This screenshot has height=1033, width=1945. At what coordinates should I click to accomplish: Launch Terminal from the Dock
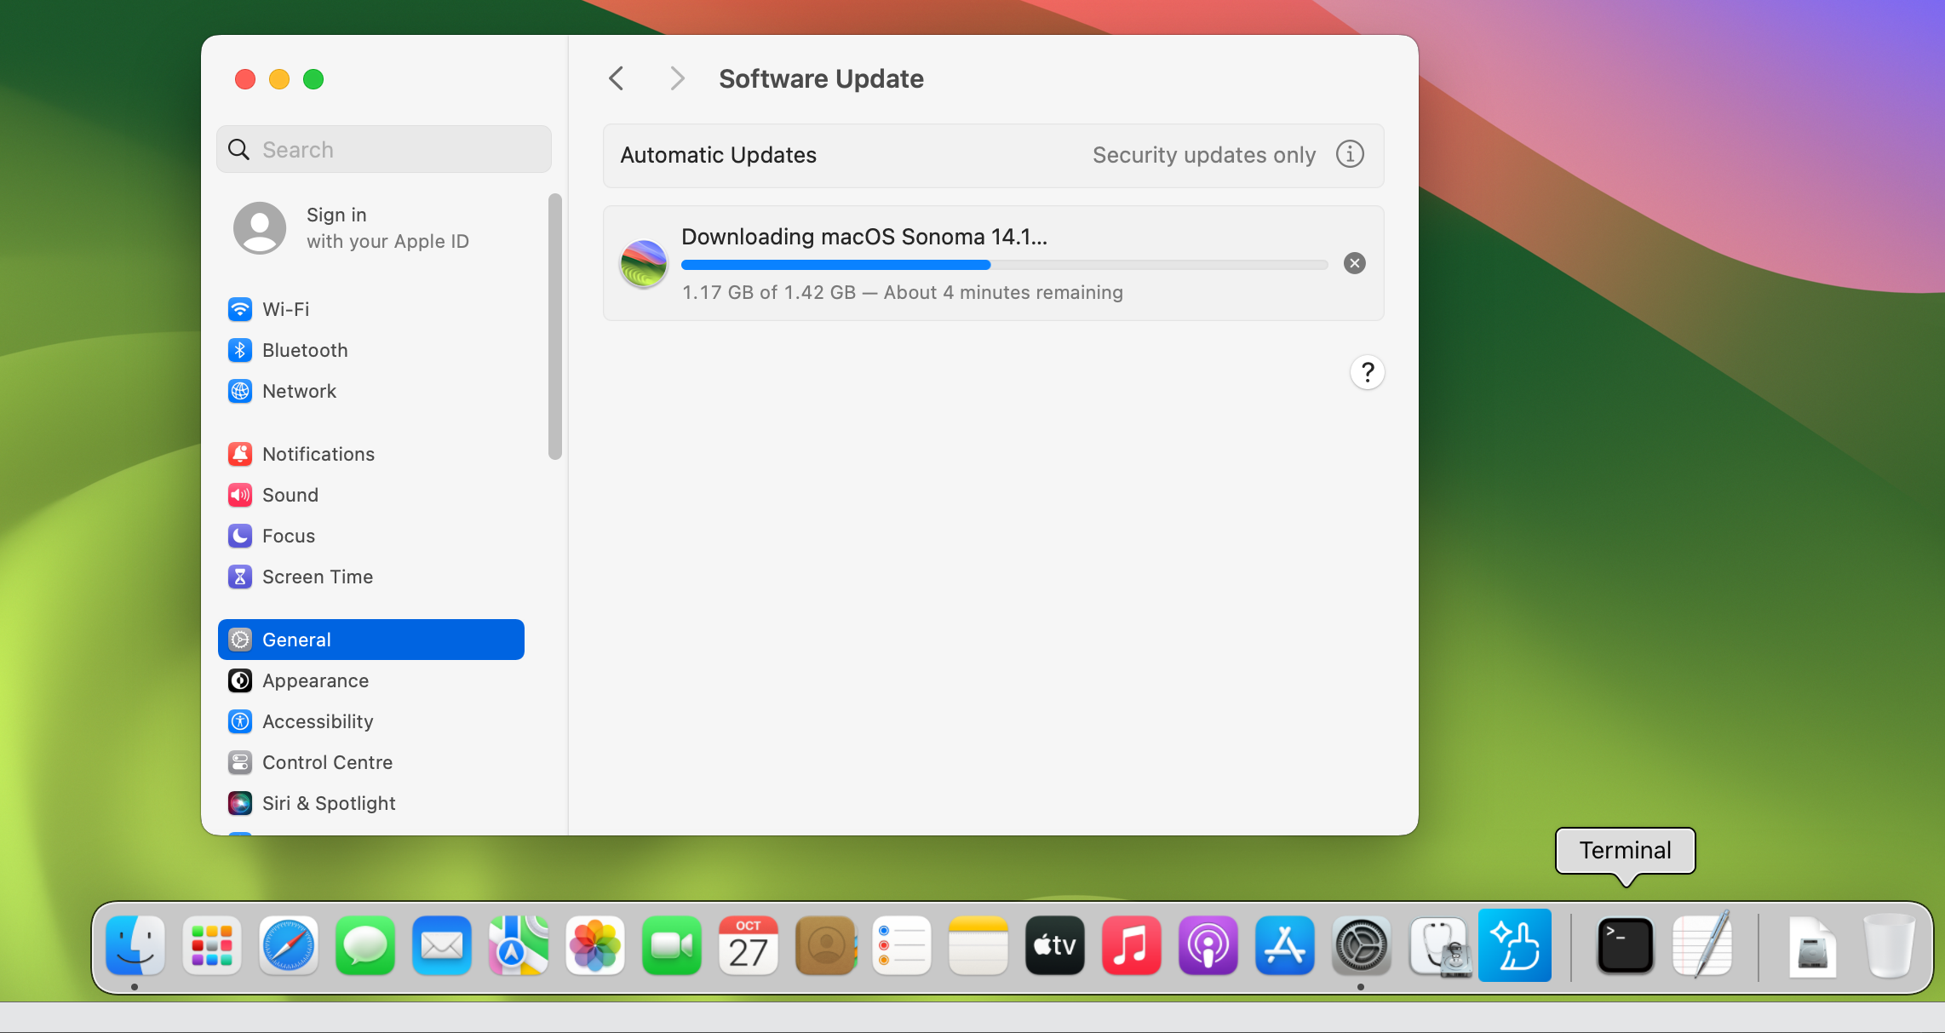tap(1626, 945)
